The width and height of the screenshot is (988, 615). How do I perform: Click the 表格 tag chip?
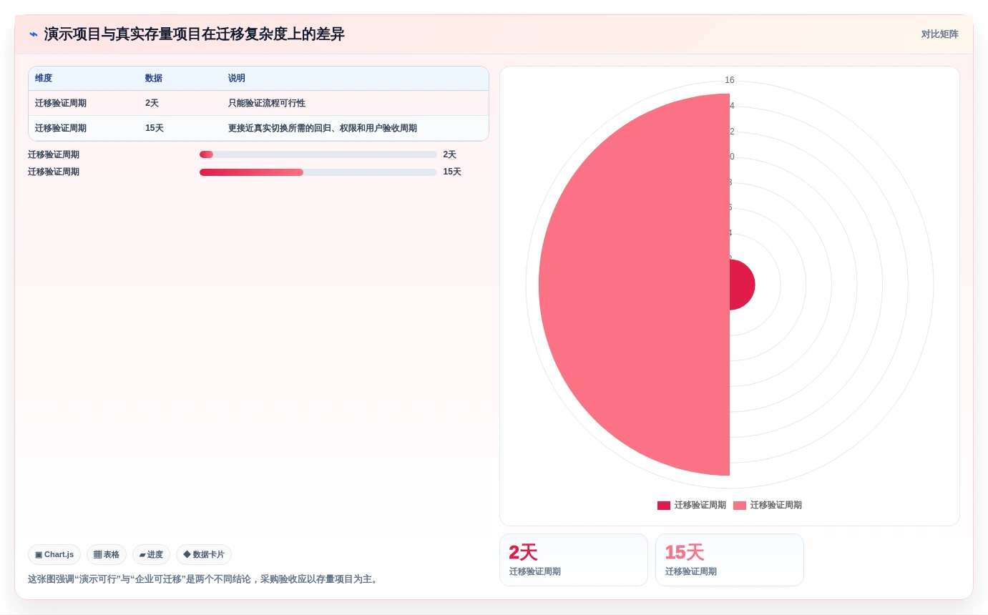tap(107, 555)
